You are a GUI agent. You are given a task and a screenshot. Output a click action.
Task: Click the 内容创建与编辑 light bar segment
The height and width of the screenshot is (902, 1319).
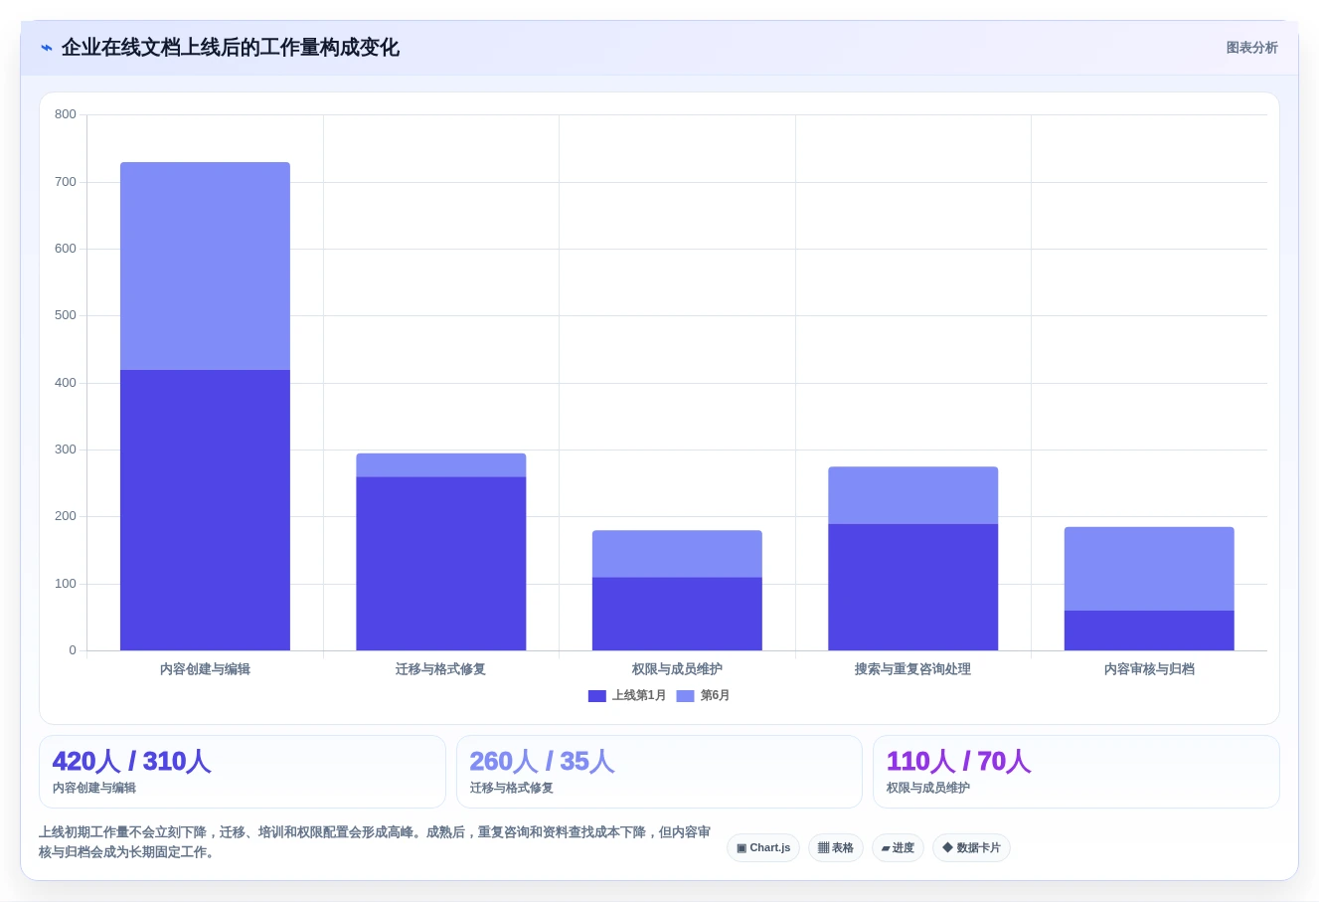(x=206, y=267)
